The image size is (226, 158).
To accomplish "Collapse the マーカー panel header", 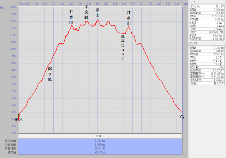I will (x=207, y=2).
